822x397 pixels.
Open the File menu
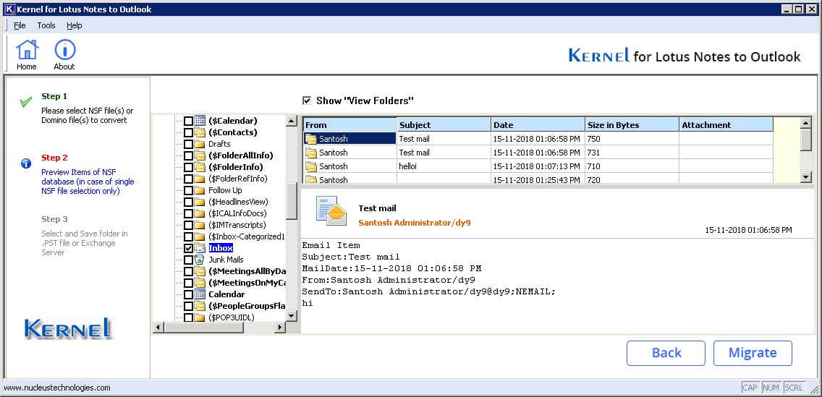[x=20, y=25]
